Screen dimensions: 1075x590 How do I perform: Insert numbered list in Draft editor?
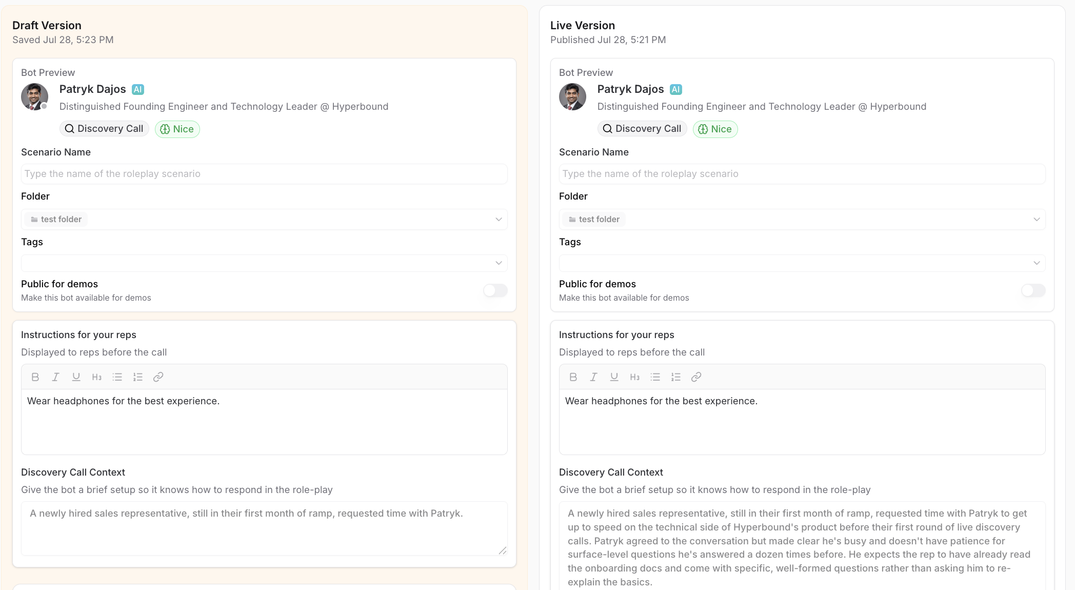point(138,377)
